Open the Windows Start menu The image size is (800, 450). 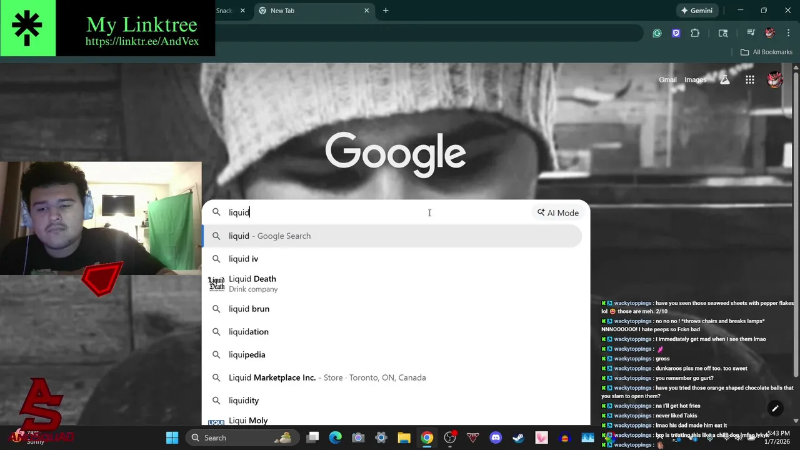(x=172, y=437)
